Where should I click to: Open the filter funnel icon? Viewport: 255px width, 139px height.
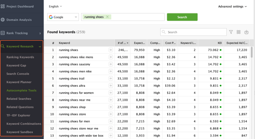pyautogui.click(x=231, y=32)
